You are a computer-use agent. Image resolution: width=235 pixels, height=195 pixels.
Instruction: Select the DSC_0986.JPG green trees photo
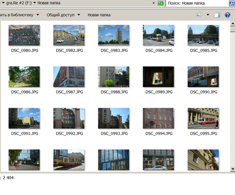[x=24, y=77]
